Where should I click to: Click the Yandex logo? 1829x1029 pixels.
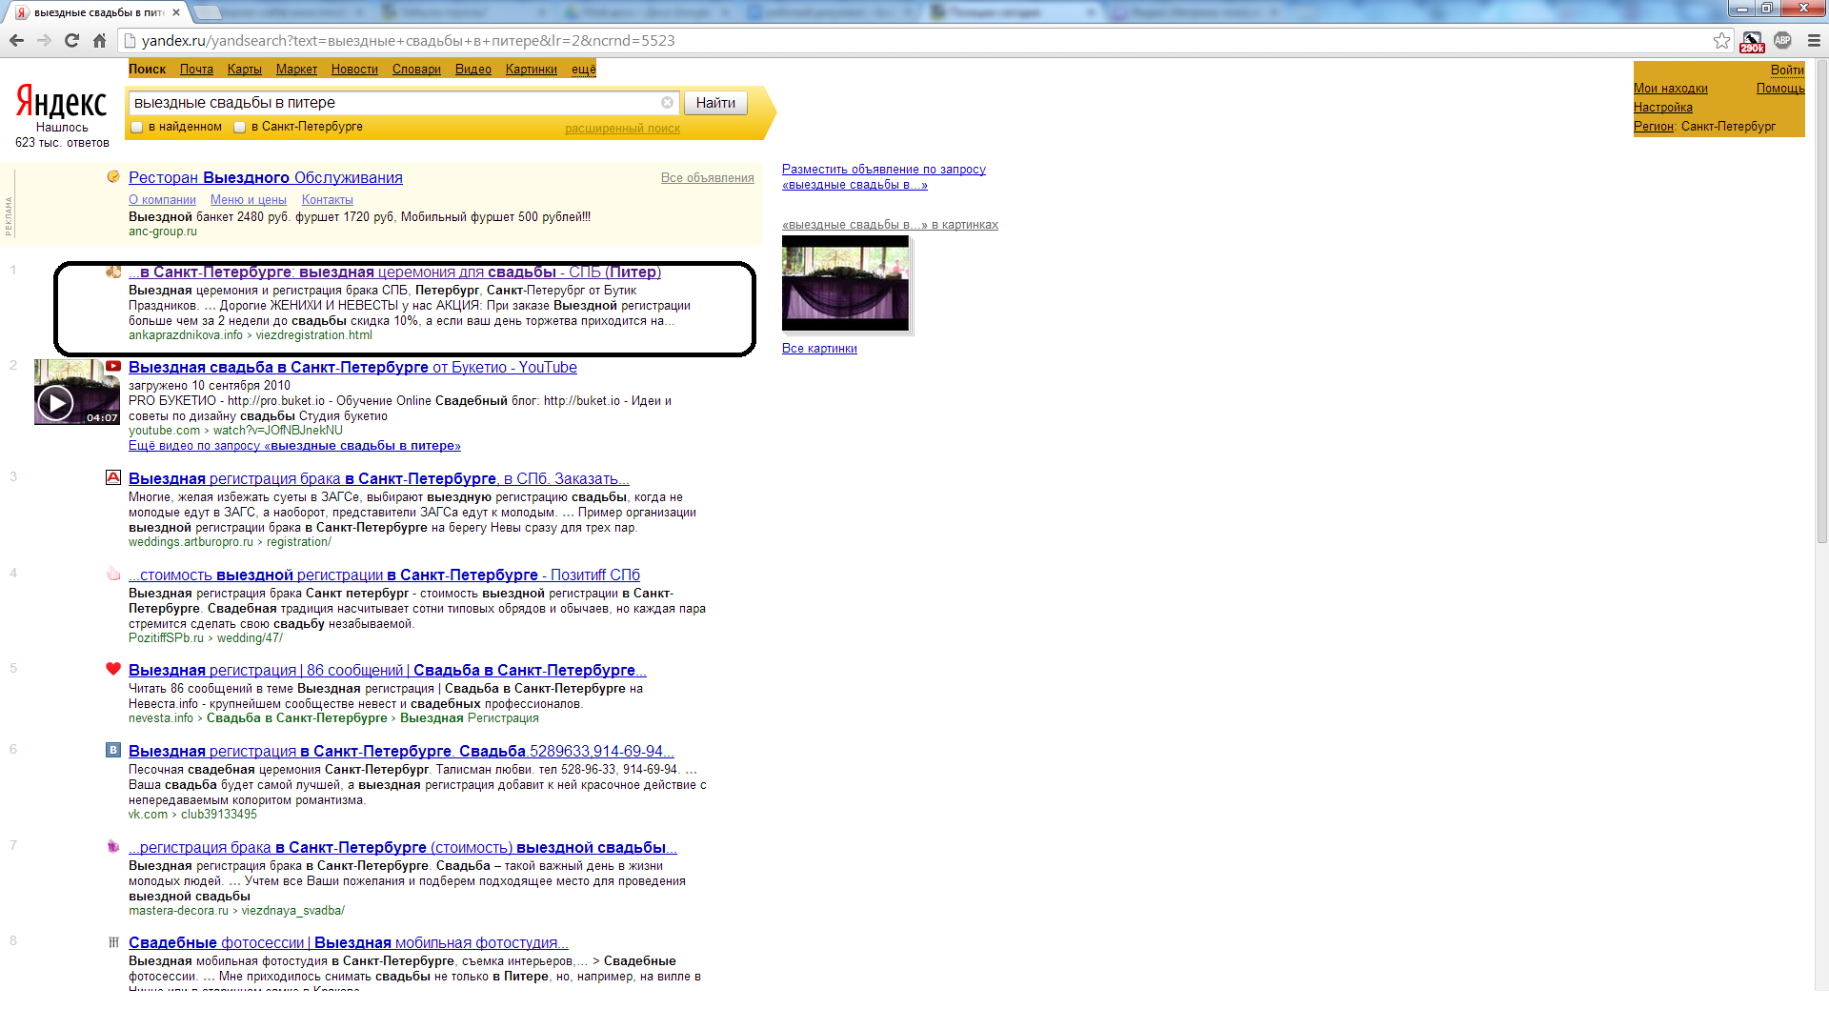pos(62,102)
